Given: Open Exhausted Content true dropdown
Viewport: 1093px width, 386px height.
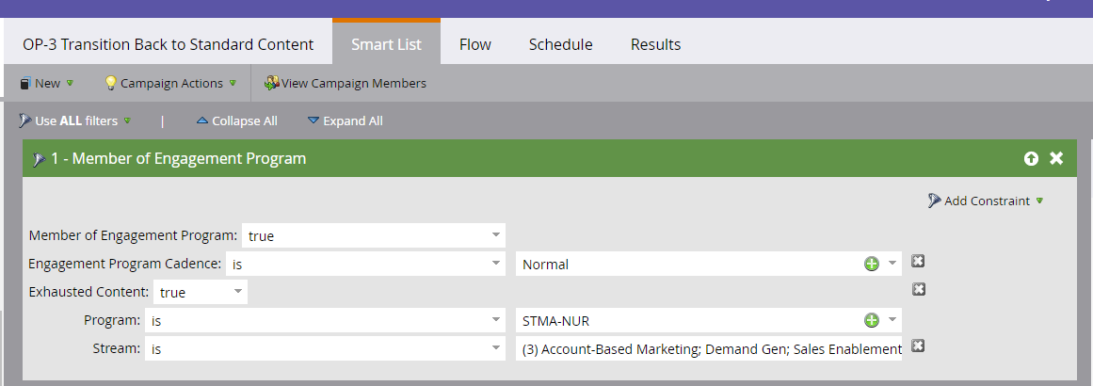Looking at the screenshot, I should click(237, 292).
